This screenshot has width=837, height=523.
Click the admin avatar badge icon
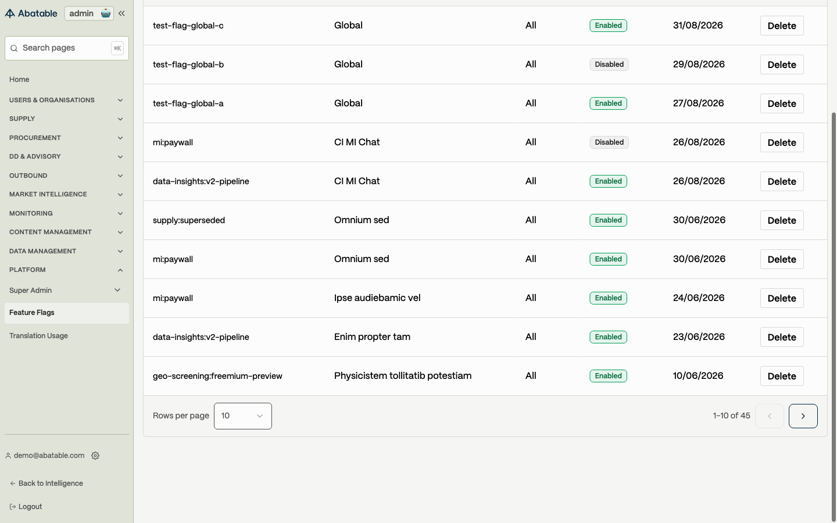click(x=106, y=13)
